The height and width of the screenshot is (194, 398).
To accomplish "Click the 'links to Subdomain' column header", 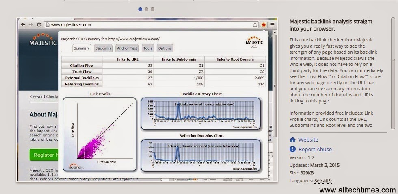I will coord(179,59).
